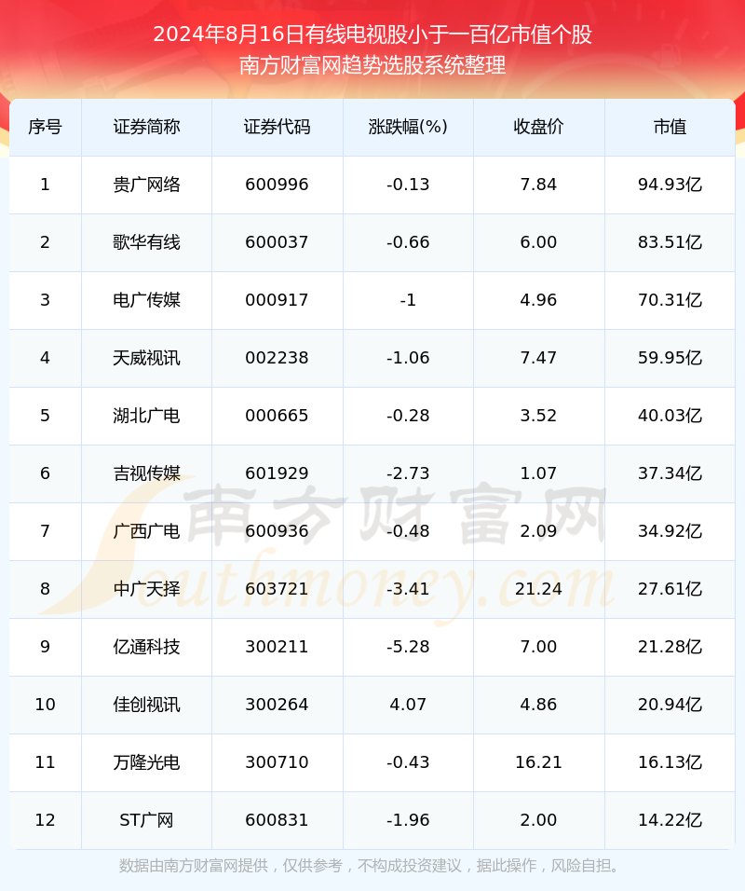Click closing price 16.21
The width and height of the screenshot is (745, 891).
coord(538,762)
